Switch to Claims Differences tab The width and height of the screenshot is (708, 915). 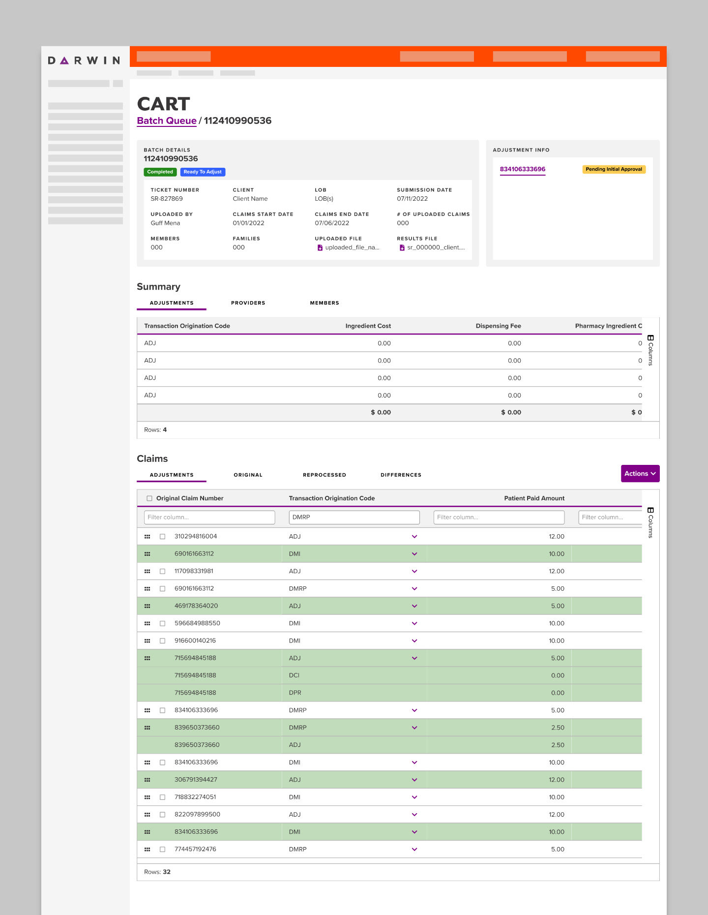coord(401,475)
